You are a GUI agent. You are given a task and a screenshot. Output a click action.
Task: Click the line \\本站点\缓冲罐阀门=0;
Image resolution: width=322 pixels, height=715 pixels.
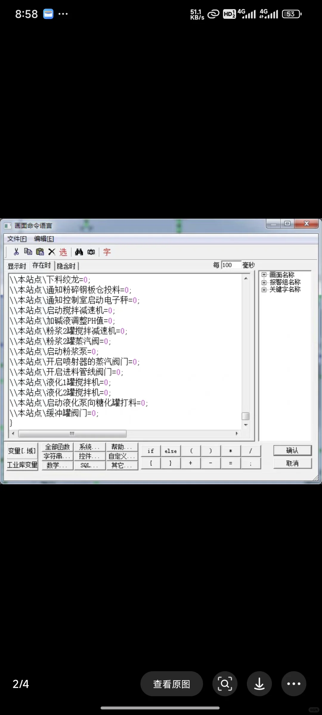[54, 413]
